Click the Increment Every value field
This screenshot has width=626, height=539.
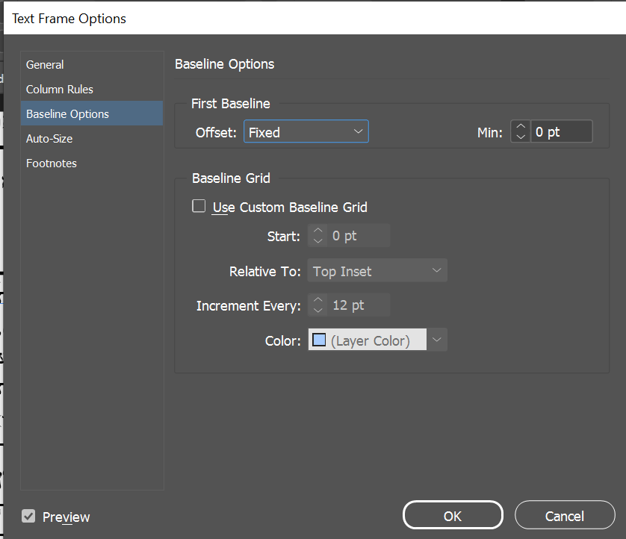[358, 305]
